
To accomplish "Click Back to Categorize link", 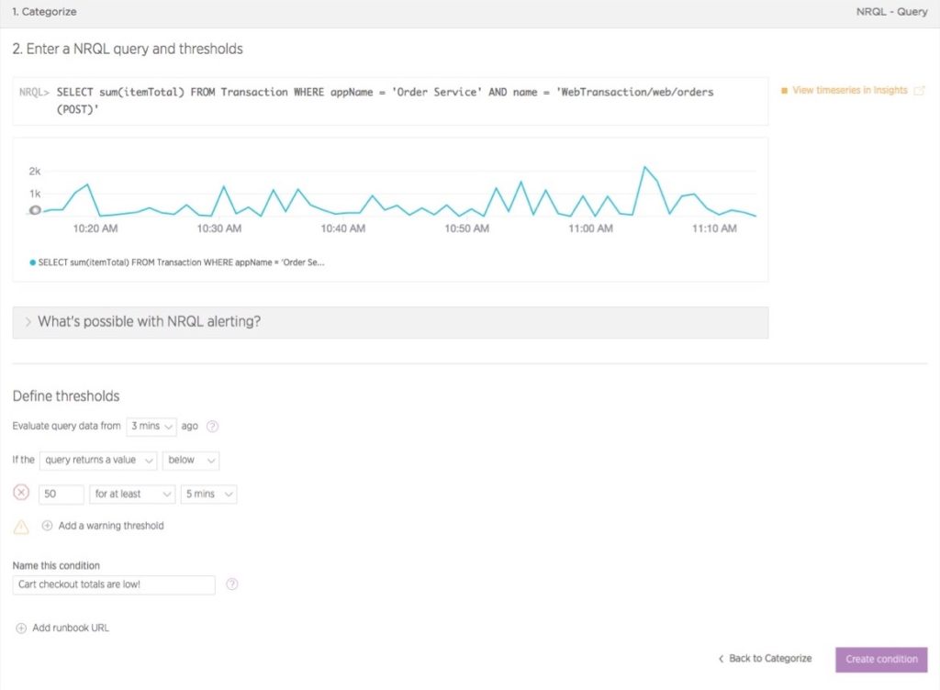I will (765, 659).
